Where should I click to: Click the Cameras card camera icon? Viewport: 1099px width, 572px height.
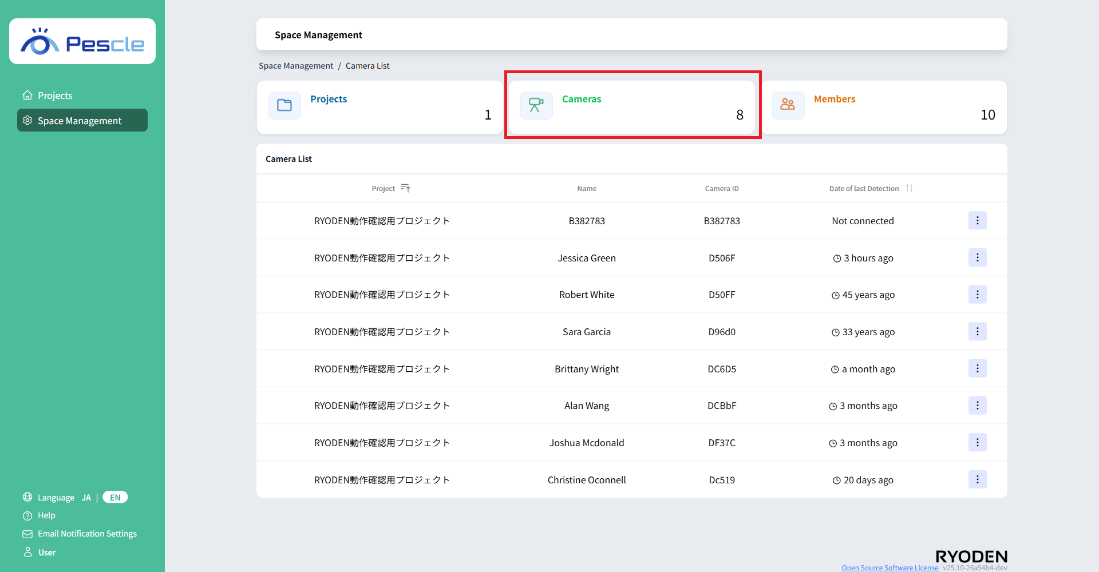536,105
